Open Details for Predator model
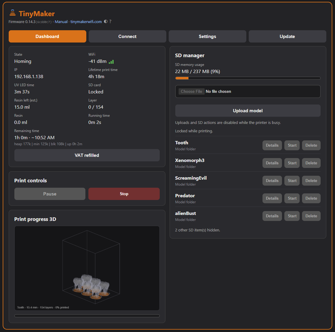Screen dimensions: 335x332 coord(272,198)
